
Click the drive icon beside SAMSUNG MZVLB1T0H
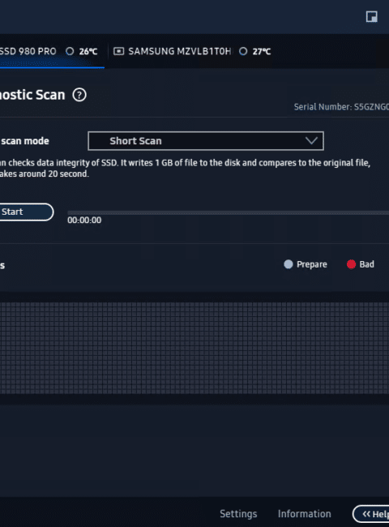(x=118, y=51)
